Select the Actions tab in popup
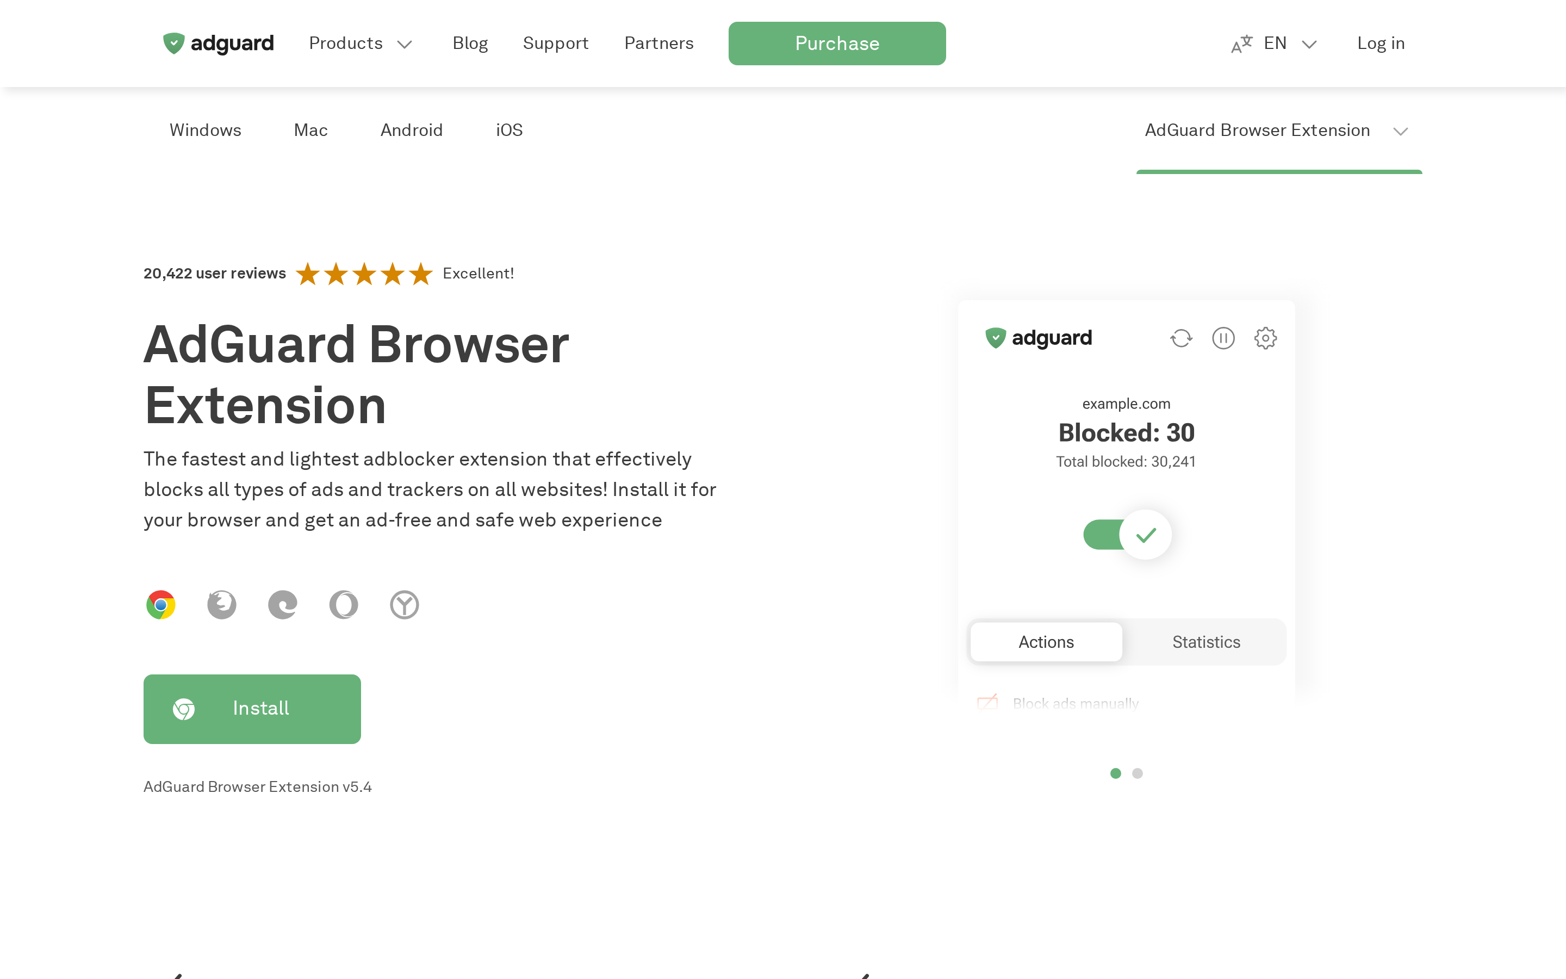 [1046, 642]
